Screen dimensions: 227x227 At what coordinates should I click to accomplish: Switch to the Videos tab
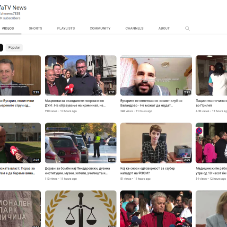coord(8,28)
